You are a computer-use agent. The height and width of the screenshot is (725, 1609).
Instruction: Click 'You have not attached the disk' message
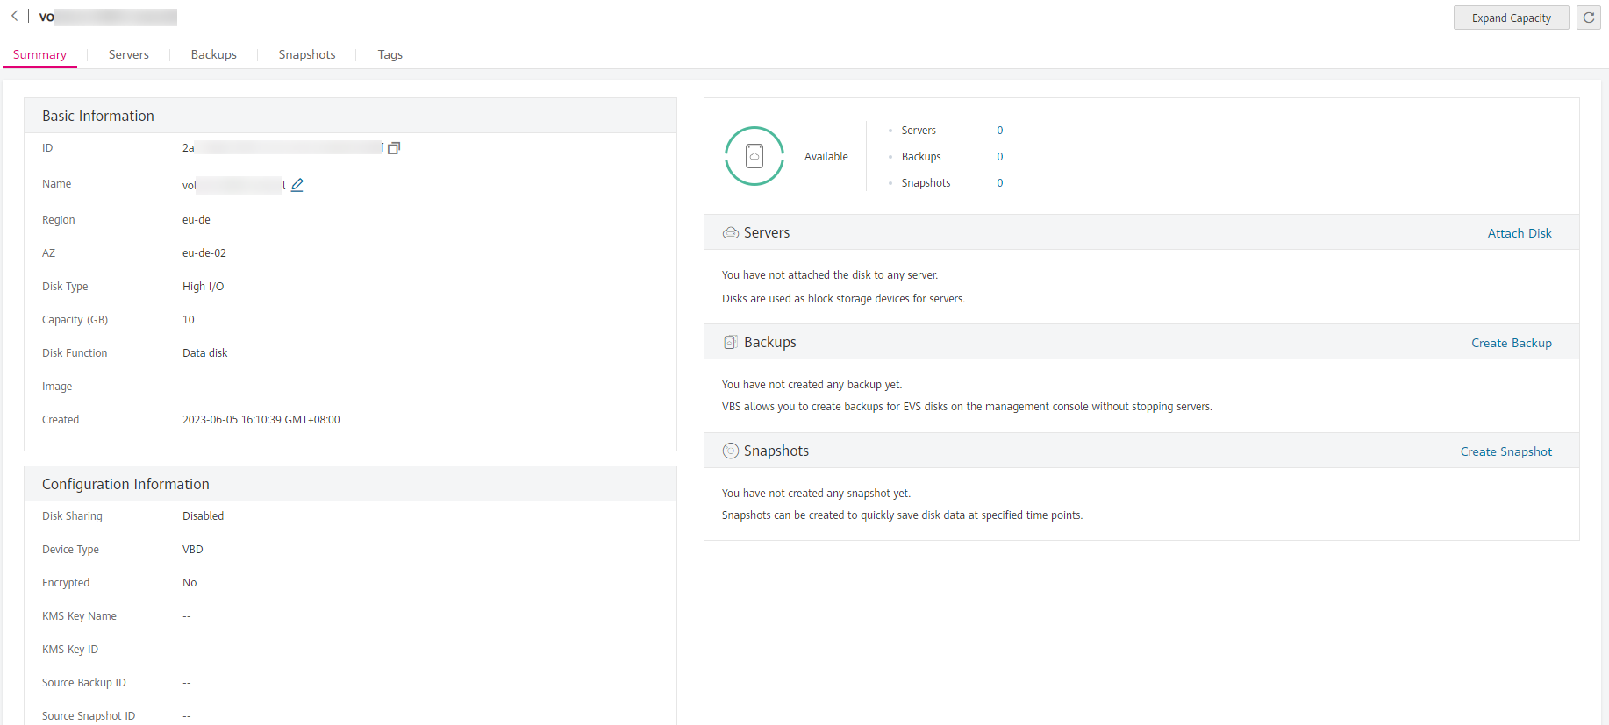point(830,275)
